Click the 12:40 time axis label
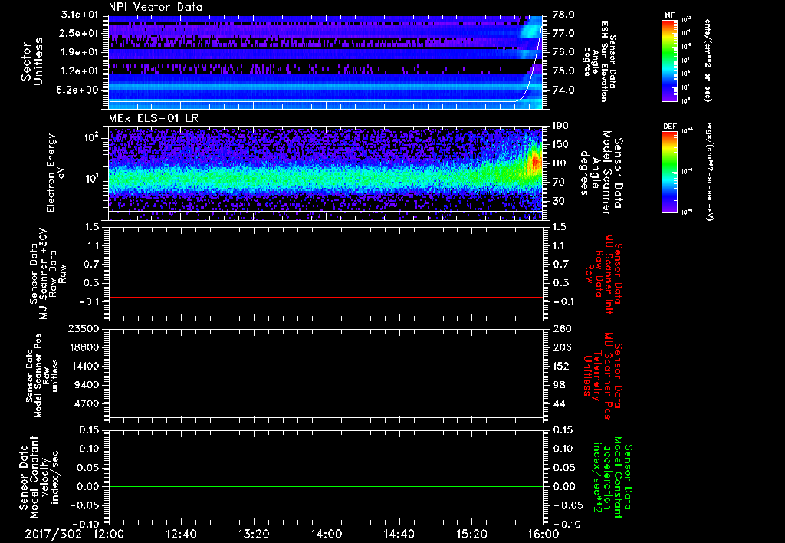785x543 pixels. pyautogui.click(x=181, y=534)
